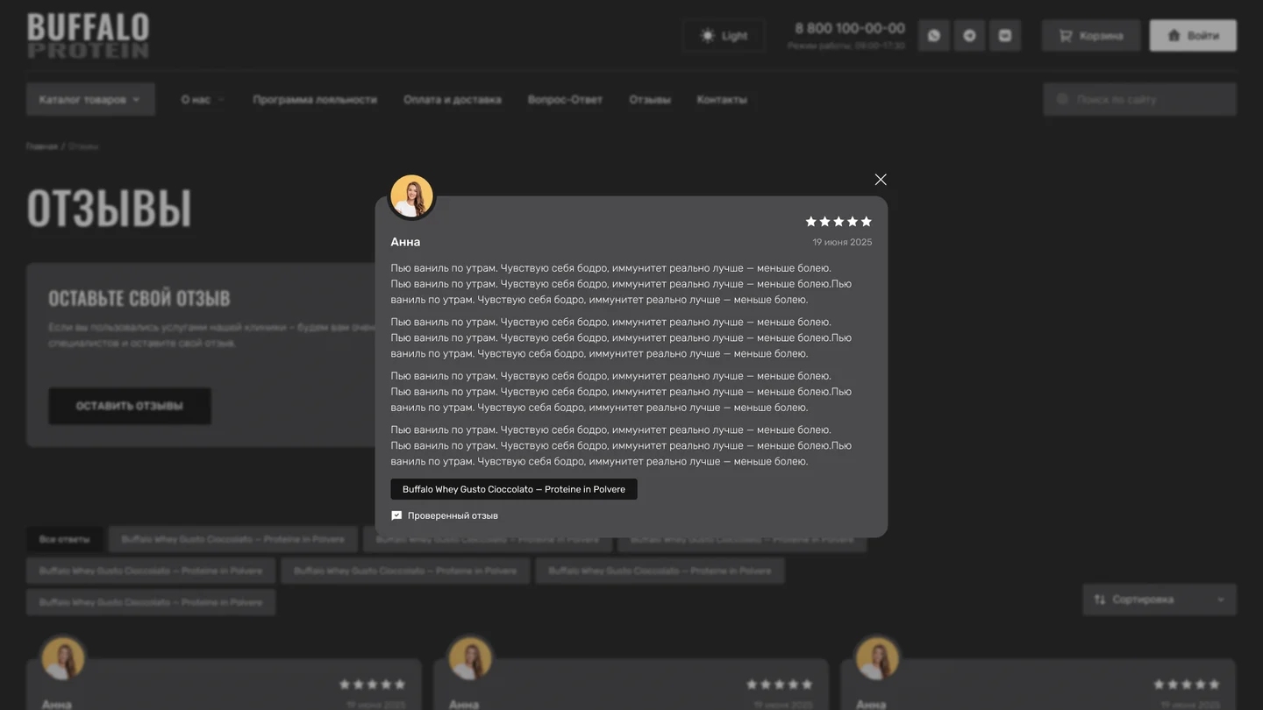Open the Контакты menu item
1263x710 pixels.
[x=722, y=100]
